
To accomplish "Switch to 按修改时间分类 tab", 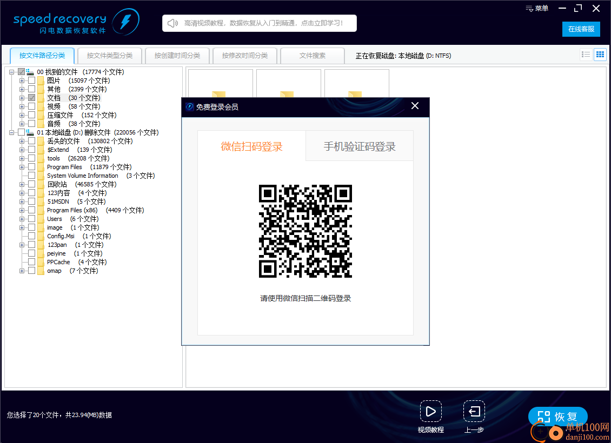I will pyautogui.click(x=245, y=56).
